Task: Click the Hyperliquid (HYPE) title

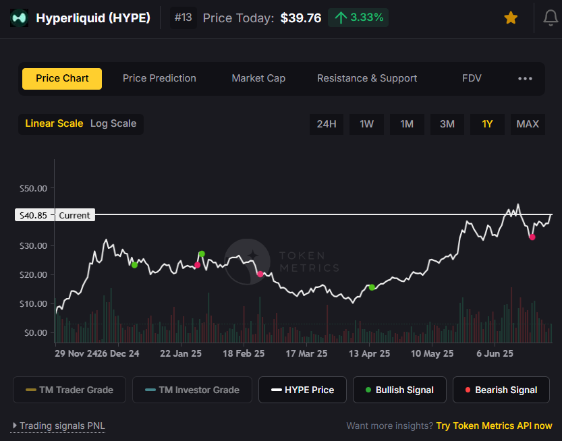Action: click(x=93, y=18)
